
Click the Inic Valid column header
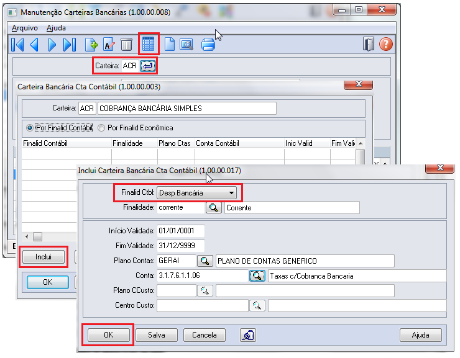pyautogui.click(x=307, y=143)
